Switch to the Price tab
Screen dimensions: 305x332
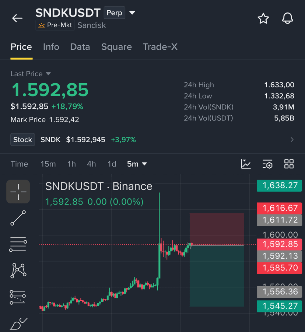[x=21, y=47]
